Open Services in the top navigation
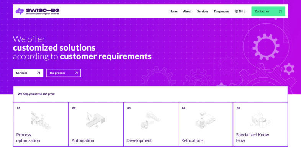The image size is (301, 160). [x=203, y=11]
